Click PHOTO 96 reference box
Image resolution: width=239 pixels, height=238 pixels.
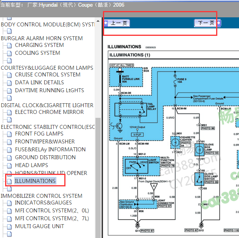click(208, 128)
